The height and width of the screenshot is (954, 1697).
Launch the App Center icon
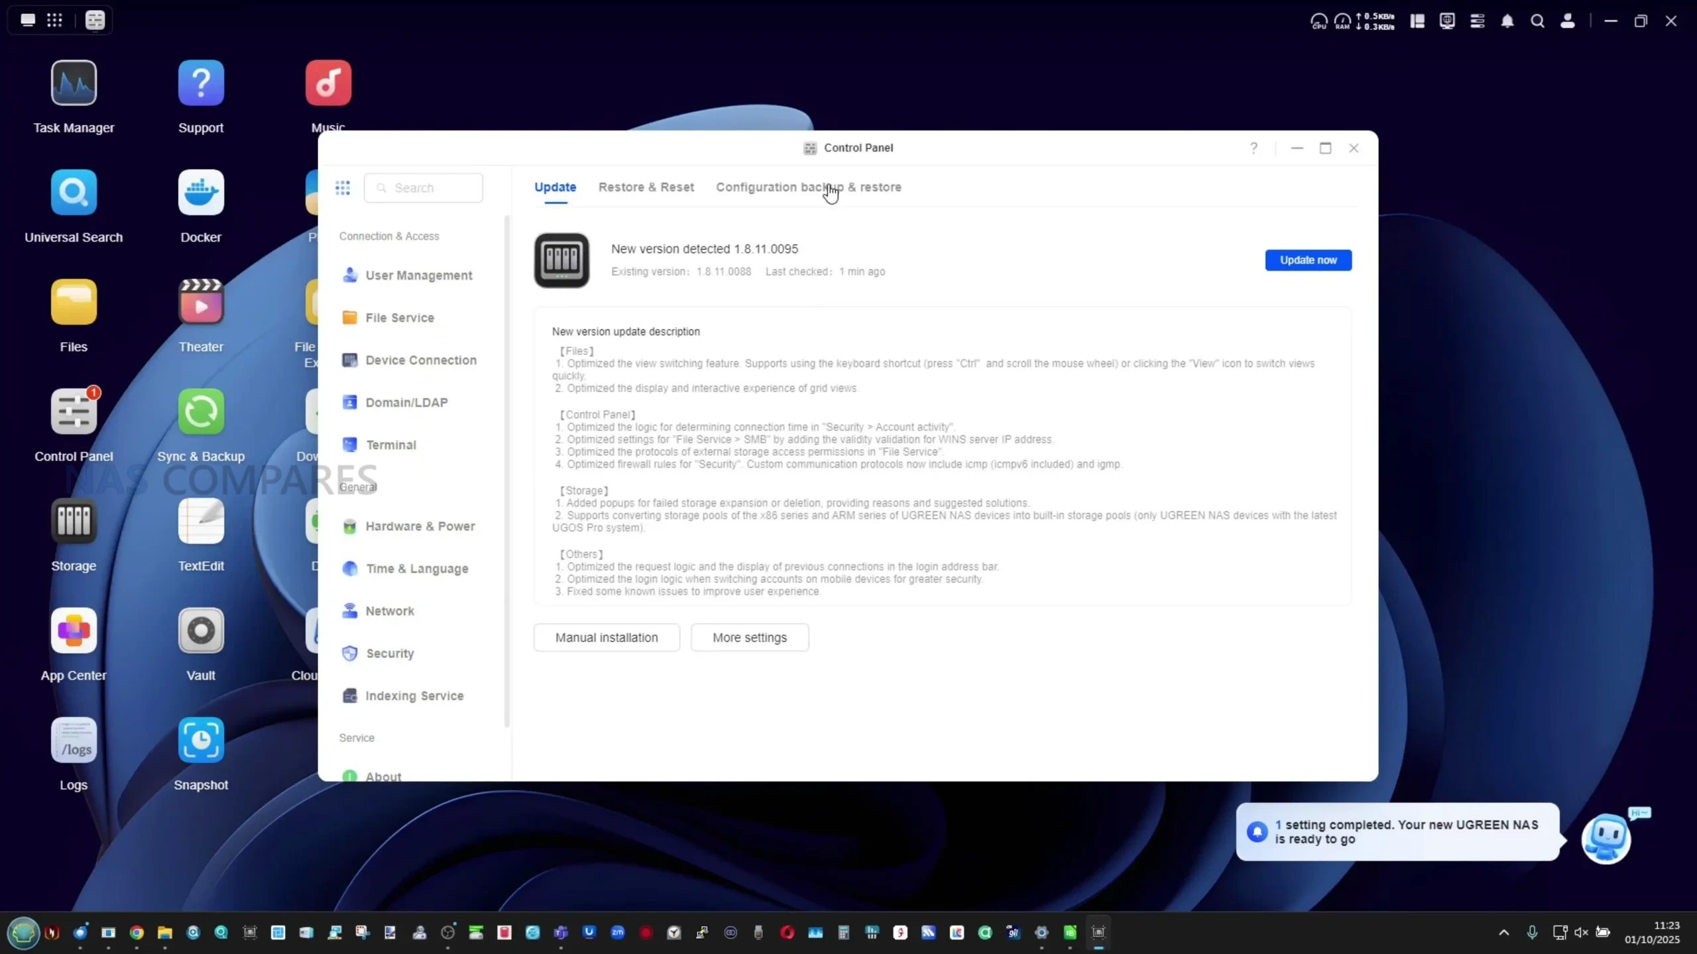tap(74, 631)
